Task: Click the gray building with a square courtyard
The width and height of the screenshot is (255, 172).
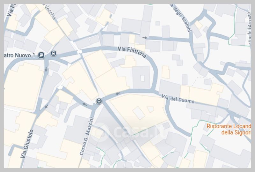Action: coord(141,78)
